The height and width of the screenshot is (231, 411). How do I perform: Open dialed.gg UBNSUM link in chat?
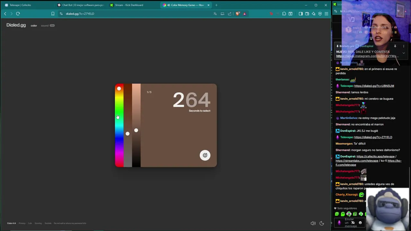(374, 86)
